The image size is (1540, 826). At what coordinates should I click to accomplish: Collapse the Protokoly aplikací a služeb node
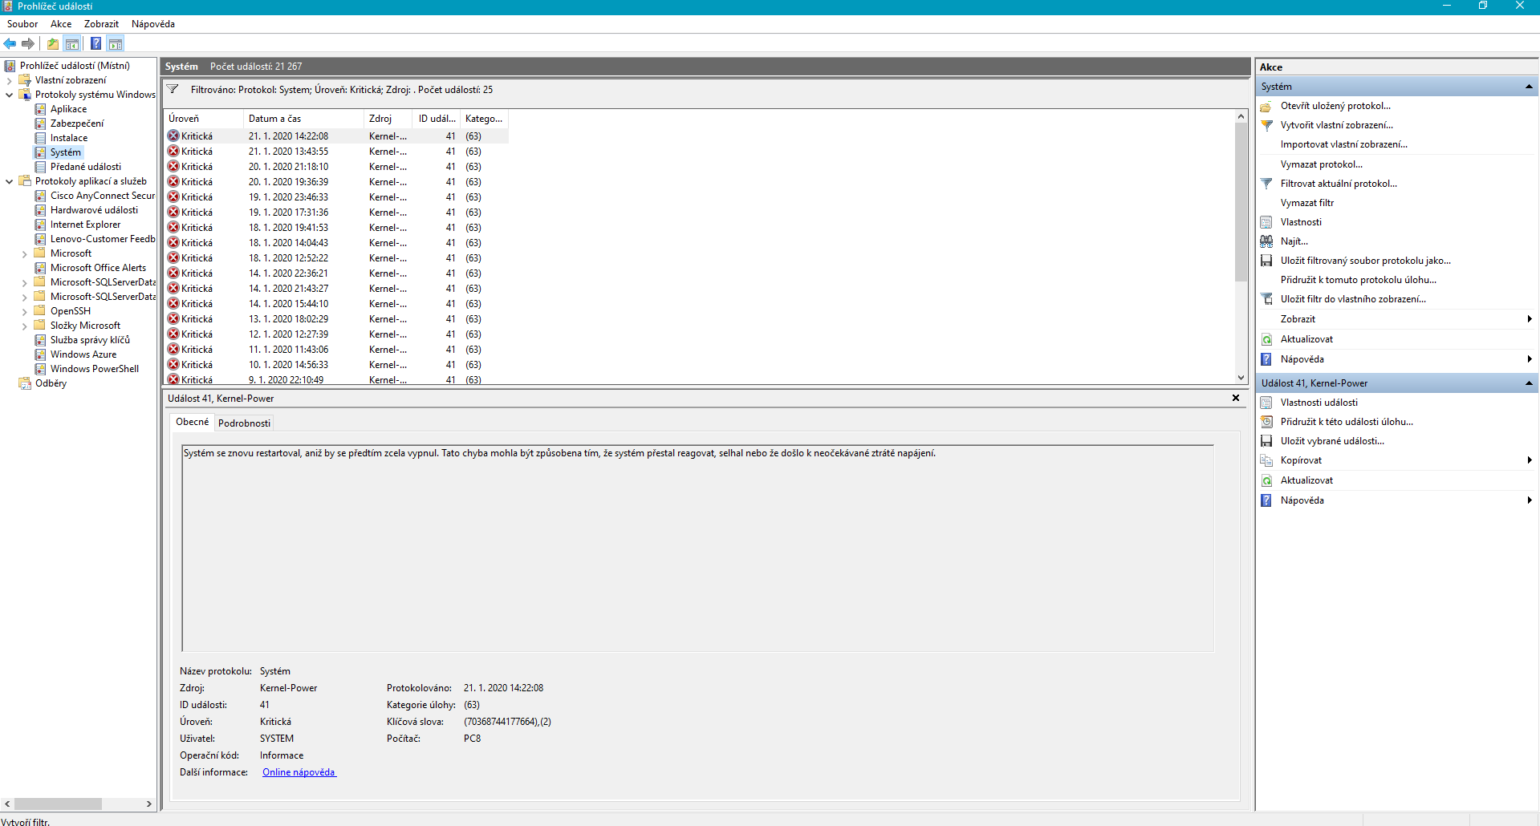pos(9,181)
